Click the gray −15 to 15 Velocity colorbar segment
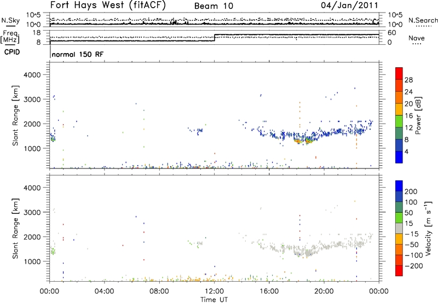This screenshot has height=303, width=438. [x=399, y=228]
